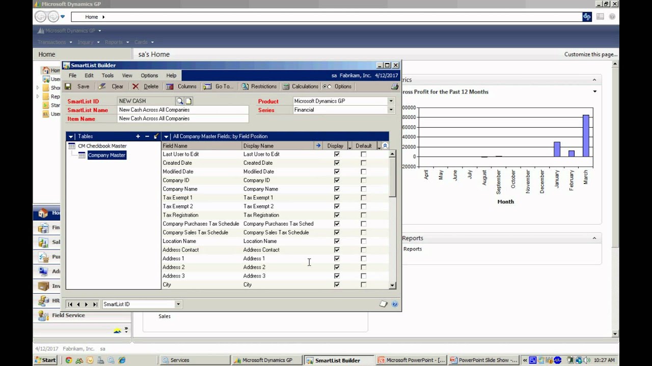Click the Windows Start button
Viewport: 652px width, 366px height.
pyautogui.click(x=45, y=360)
